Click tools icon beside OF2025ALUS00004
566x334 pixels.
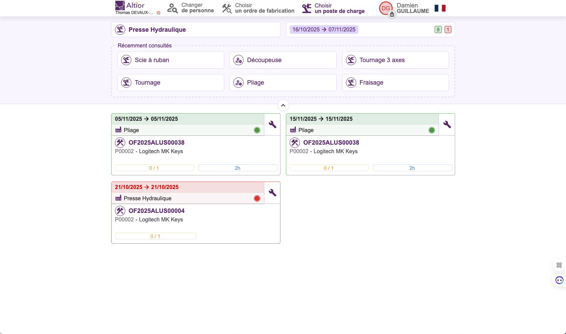point(120,211)
